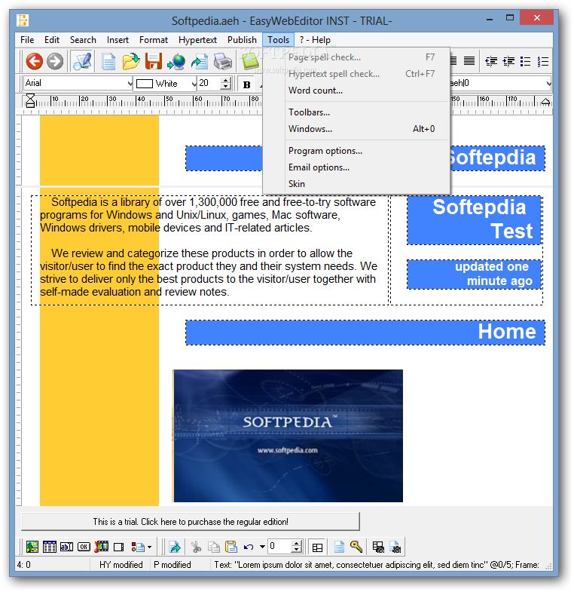Open a file using the folder icon
Screen dimensions: 574x592
[131, 62]
